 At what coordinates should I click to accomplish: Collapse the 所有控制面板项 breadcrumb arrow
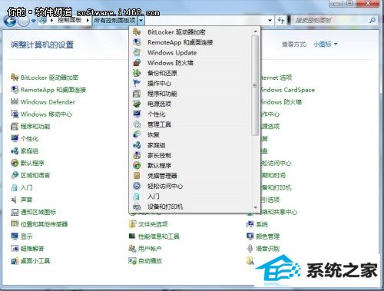click(141, 20)
